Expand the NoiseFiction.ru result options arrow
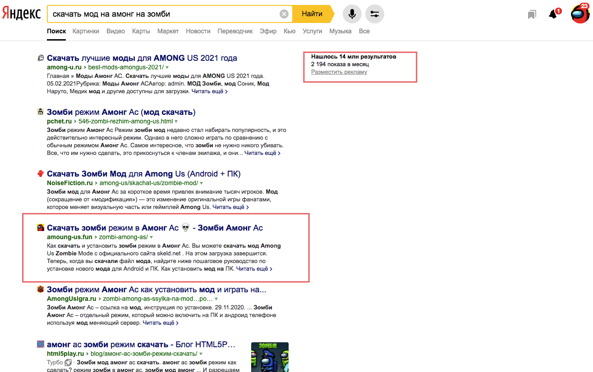The width and height of the screenshot is (593, 372). pyautogui.click(x=201, y=183)
